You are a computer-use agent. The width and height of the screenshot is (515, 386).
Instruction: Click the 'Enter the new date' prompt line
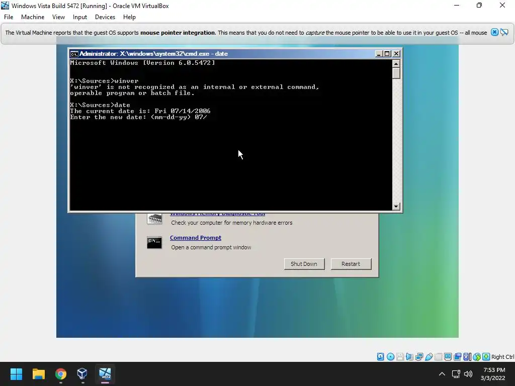[x=139, y=117]
